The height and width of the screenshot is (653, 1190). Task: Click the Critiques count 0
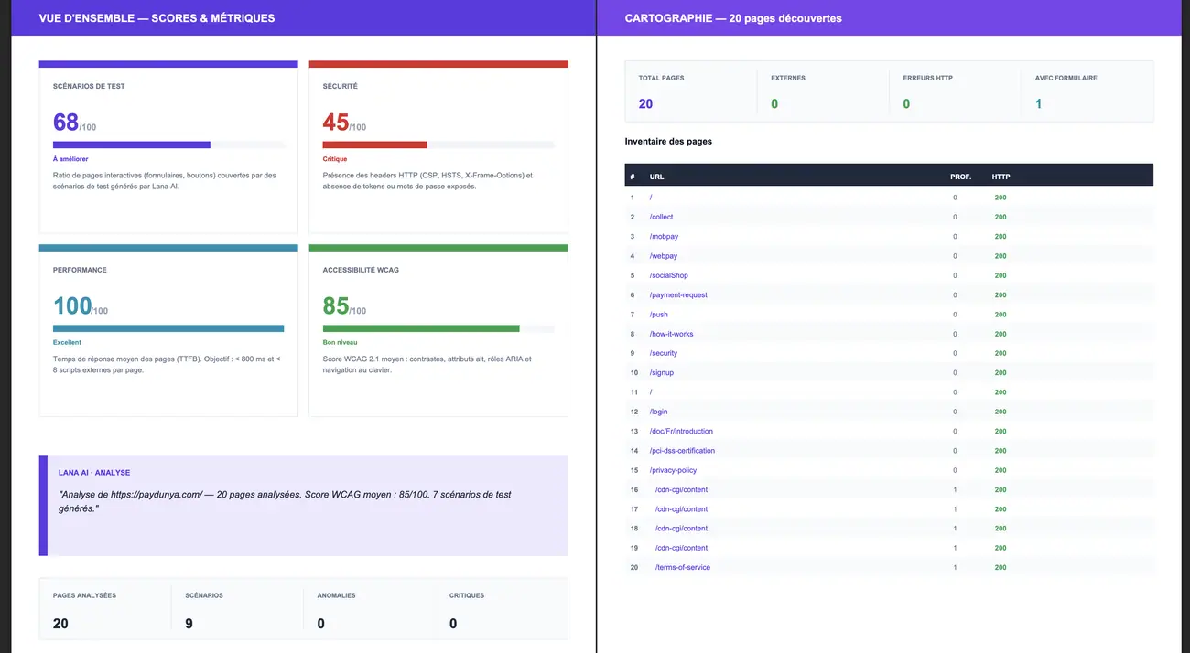coord(453,624)
